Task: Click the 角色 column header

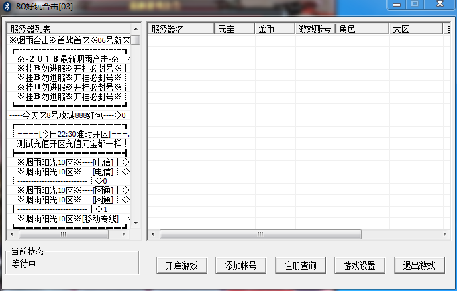Action: point(362,29)
